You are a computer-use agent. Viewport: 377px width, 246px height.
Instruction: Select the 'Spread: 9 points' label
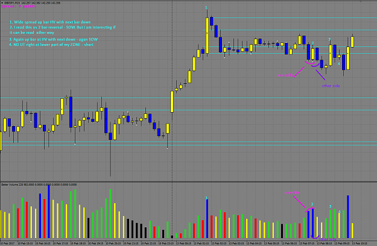(x=19, y=7)
